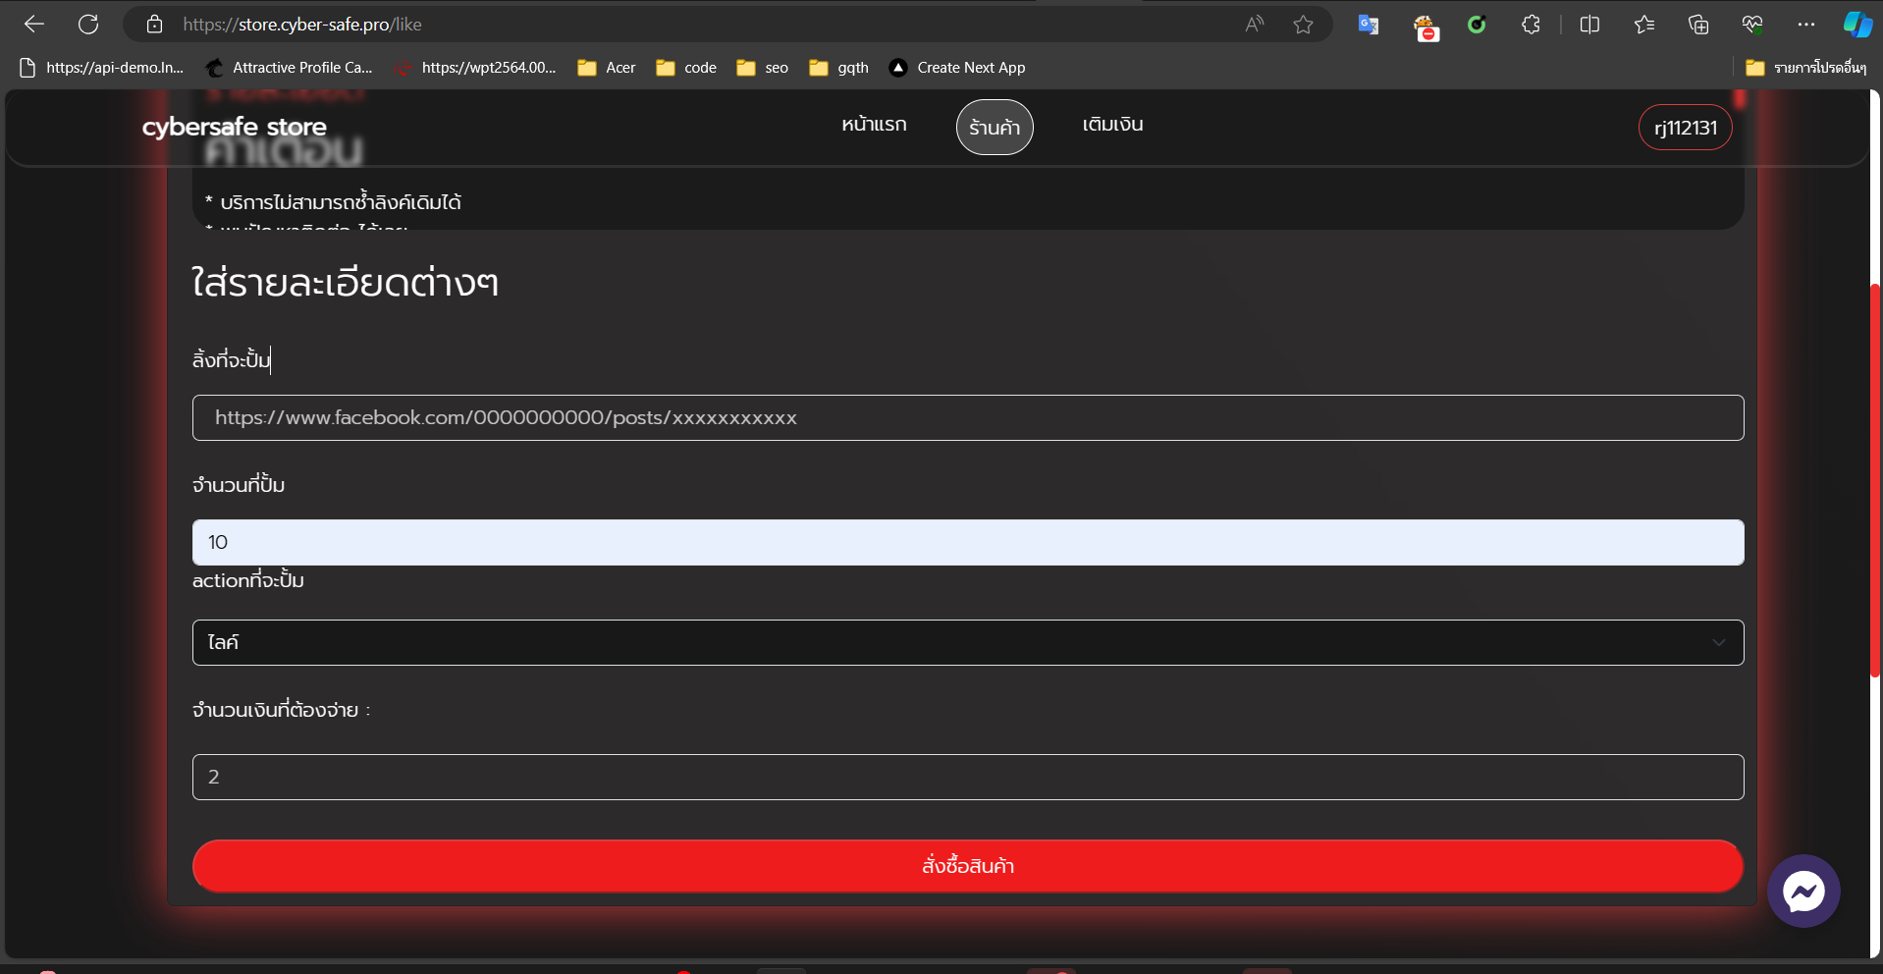Screen dimensions: 1883x974
Task: Open other favorites folder on right
Action: (x=1806, y=68)
